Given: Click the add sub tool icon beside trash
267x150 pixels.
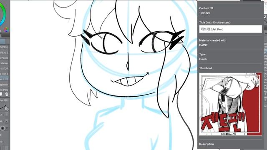Looking at the screenshot, I should (1, 94).
